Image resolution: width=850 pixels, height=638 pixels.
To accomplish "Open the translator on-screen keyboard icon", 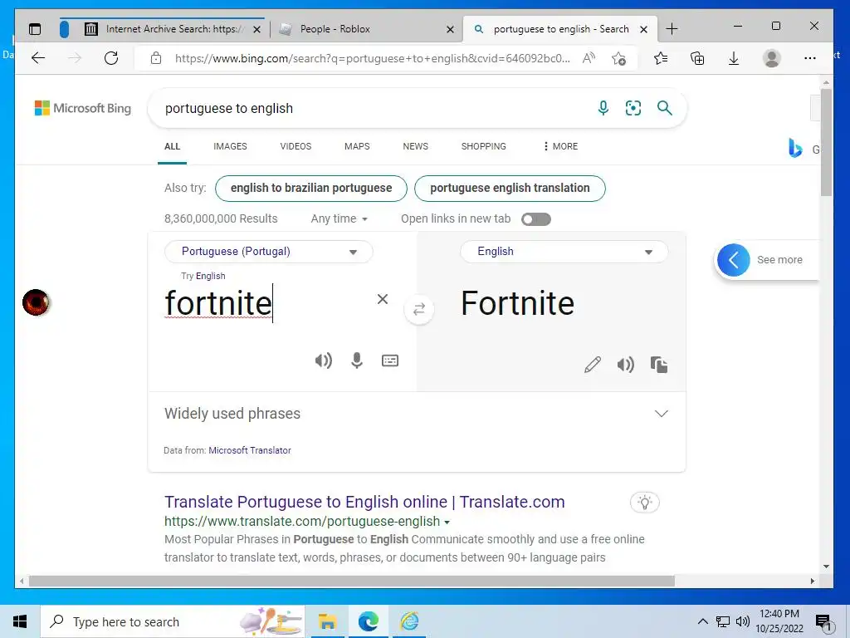I will tap(390, 361).
